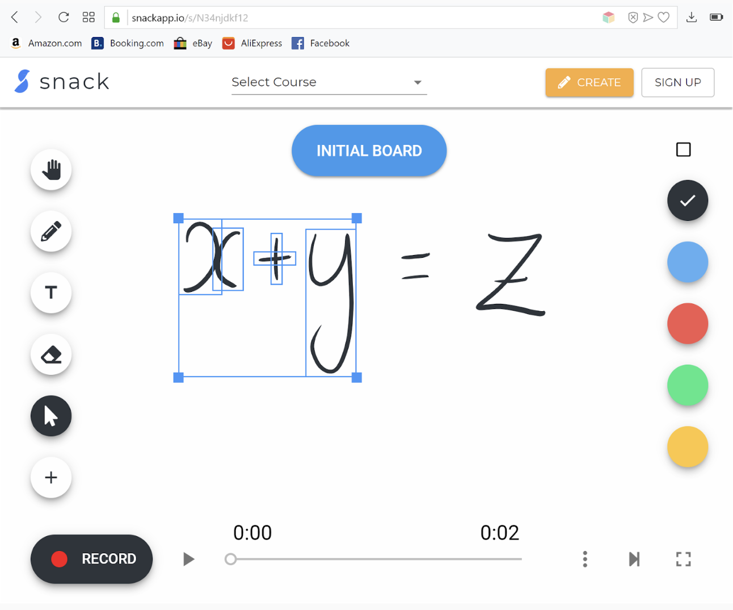This screenshot has width=733, height=610.
Task: Open the playback options three-dot menu
Action: pos(585,559)
